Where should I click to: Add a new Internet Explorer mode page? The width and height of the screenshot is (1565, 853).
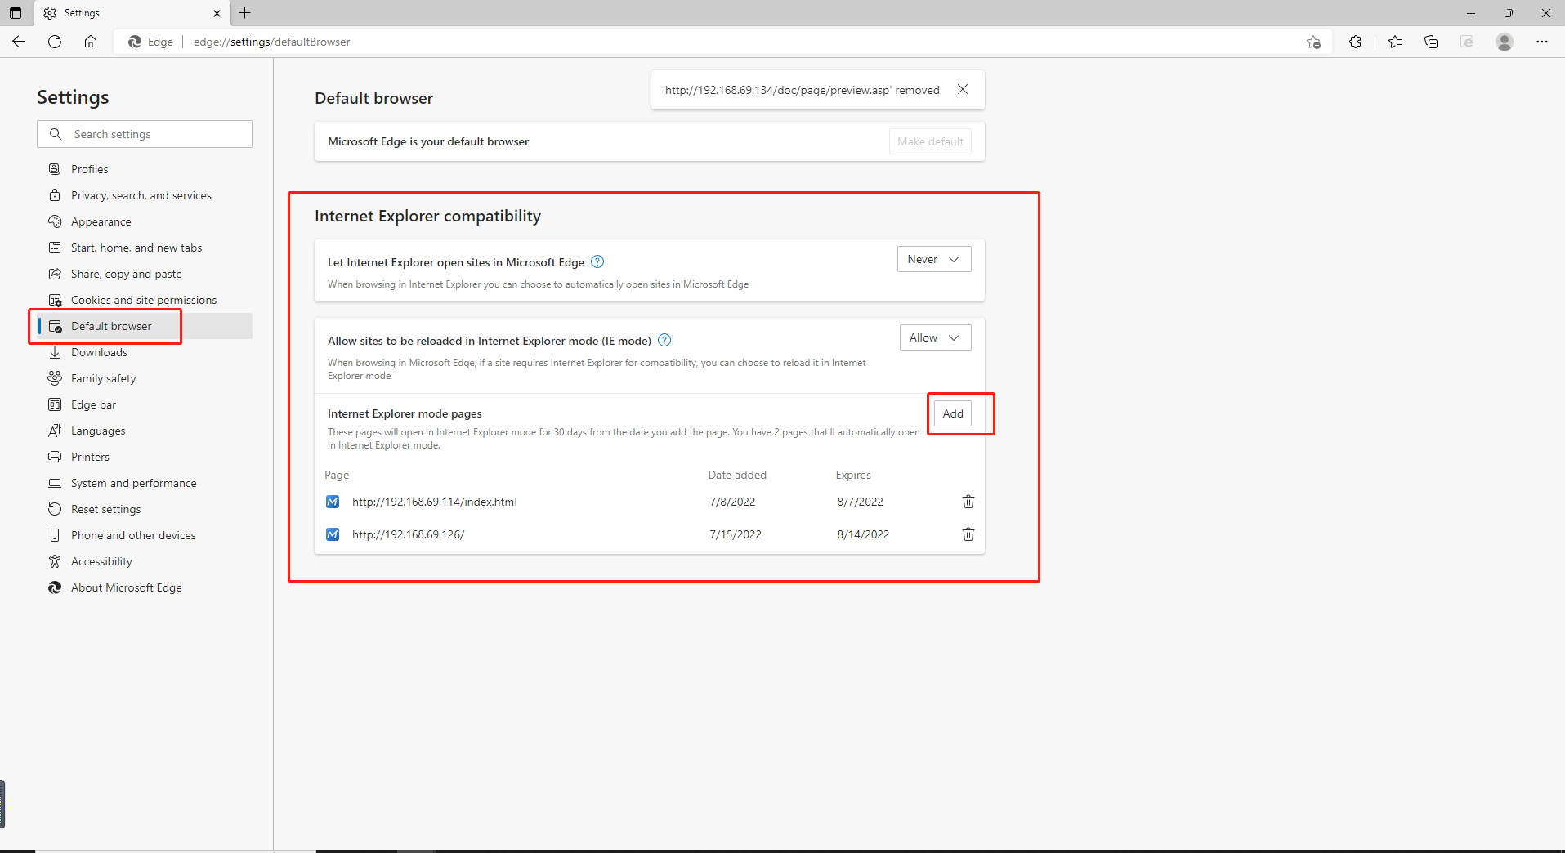click(x=953, y=413)
